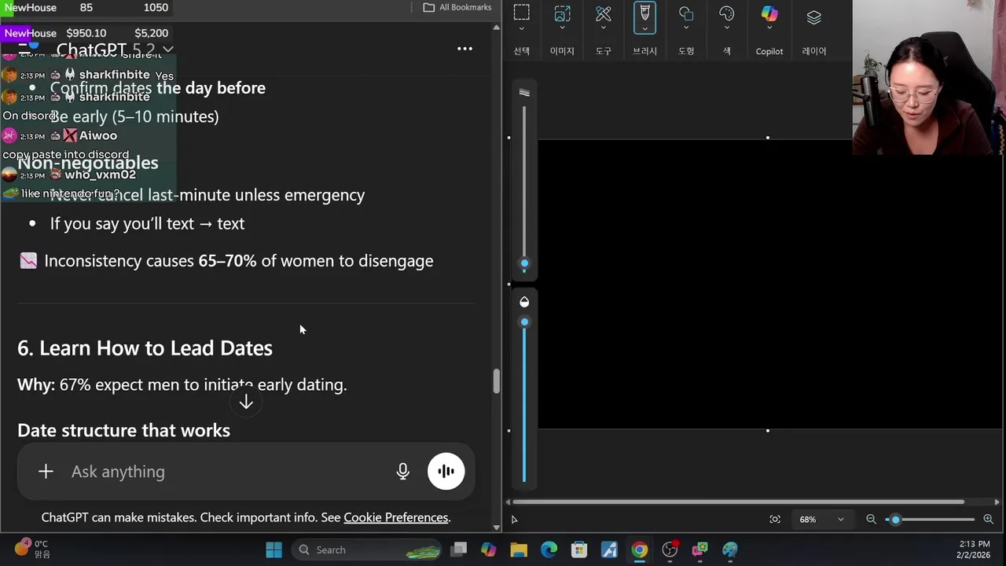Click the Why: 67% expect men line
Viewport: 1006px width, 566px height.
click(x=182, y=384)
